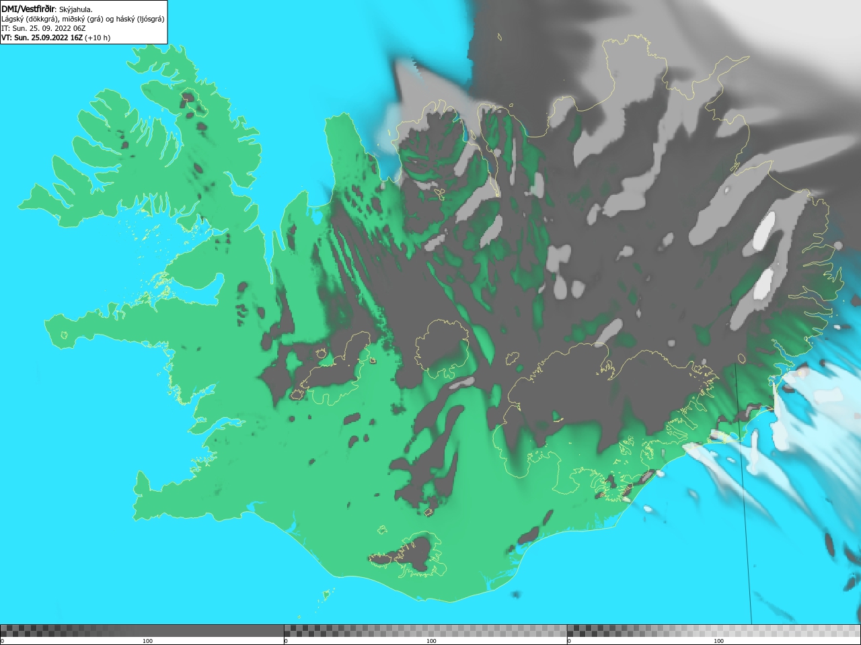Click the medium gray mid-cloud colour scale bar
Image resolution: width=861 pixels, height=645 pixels.
(x=425, y=631)
